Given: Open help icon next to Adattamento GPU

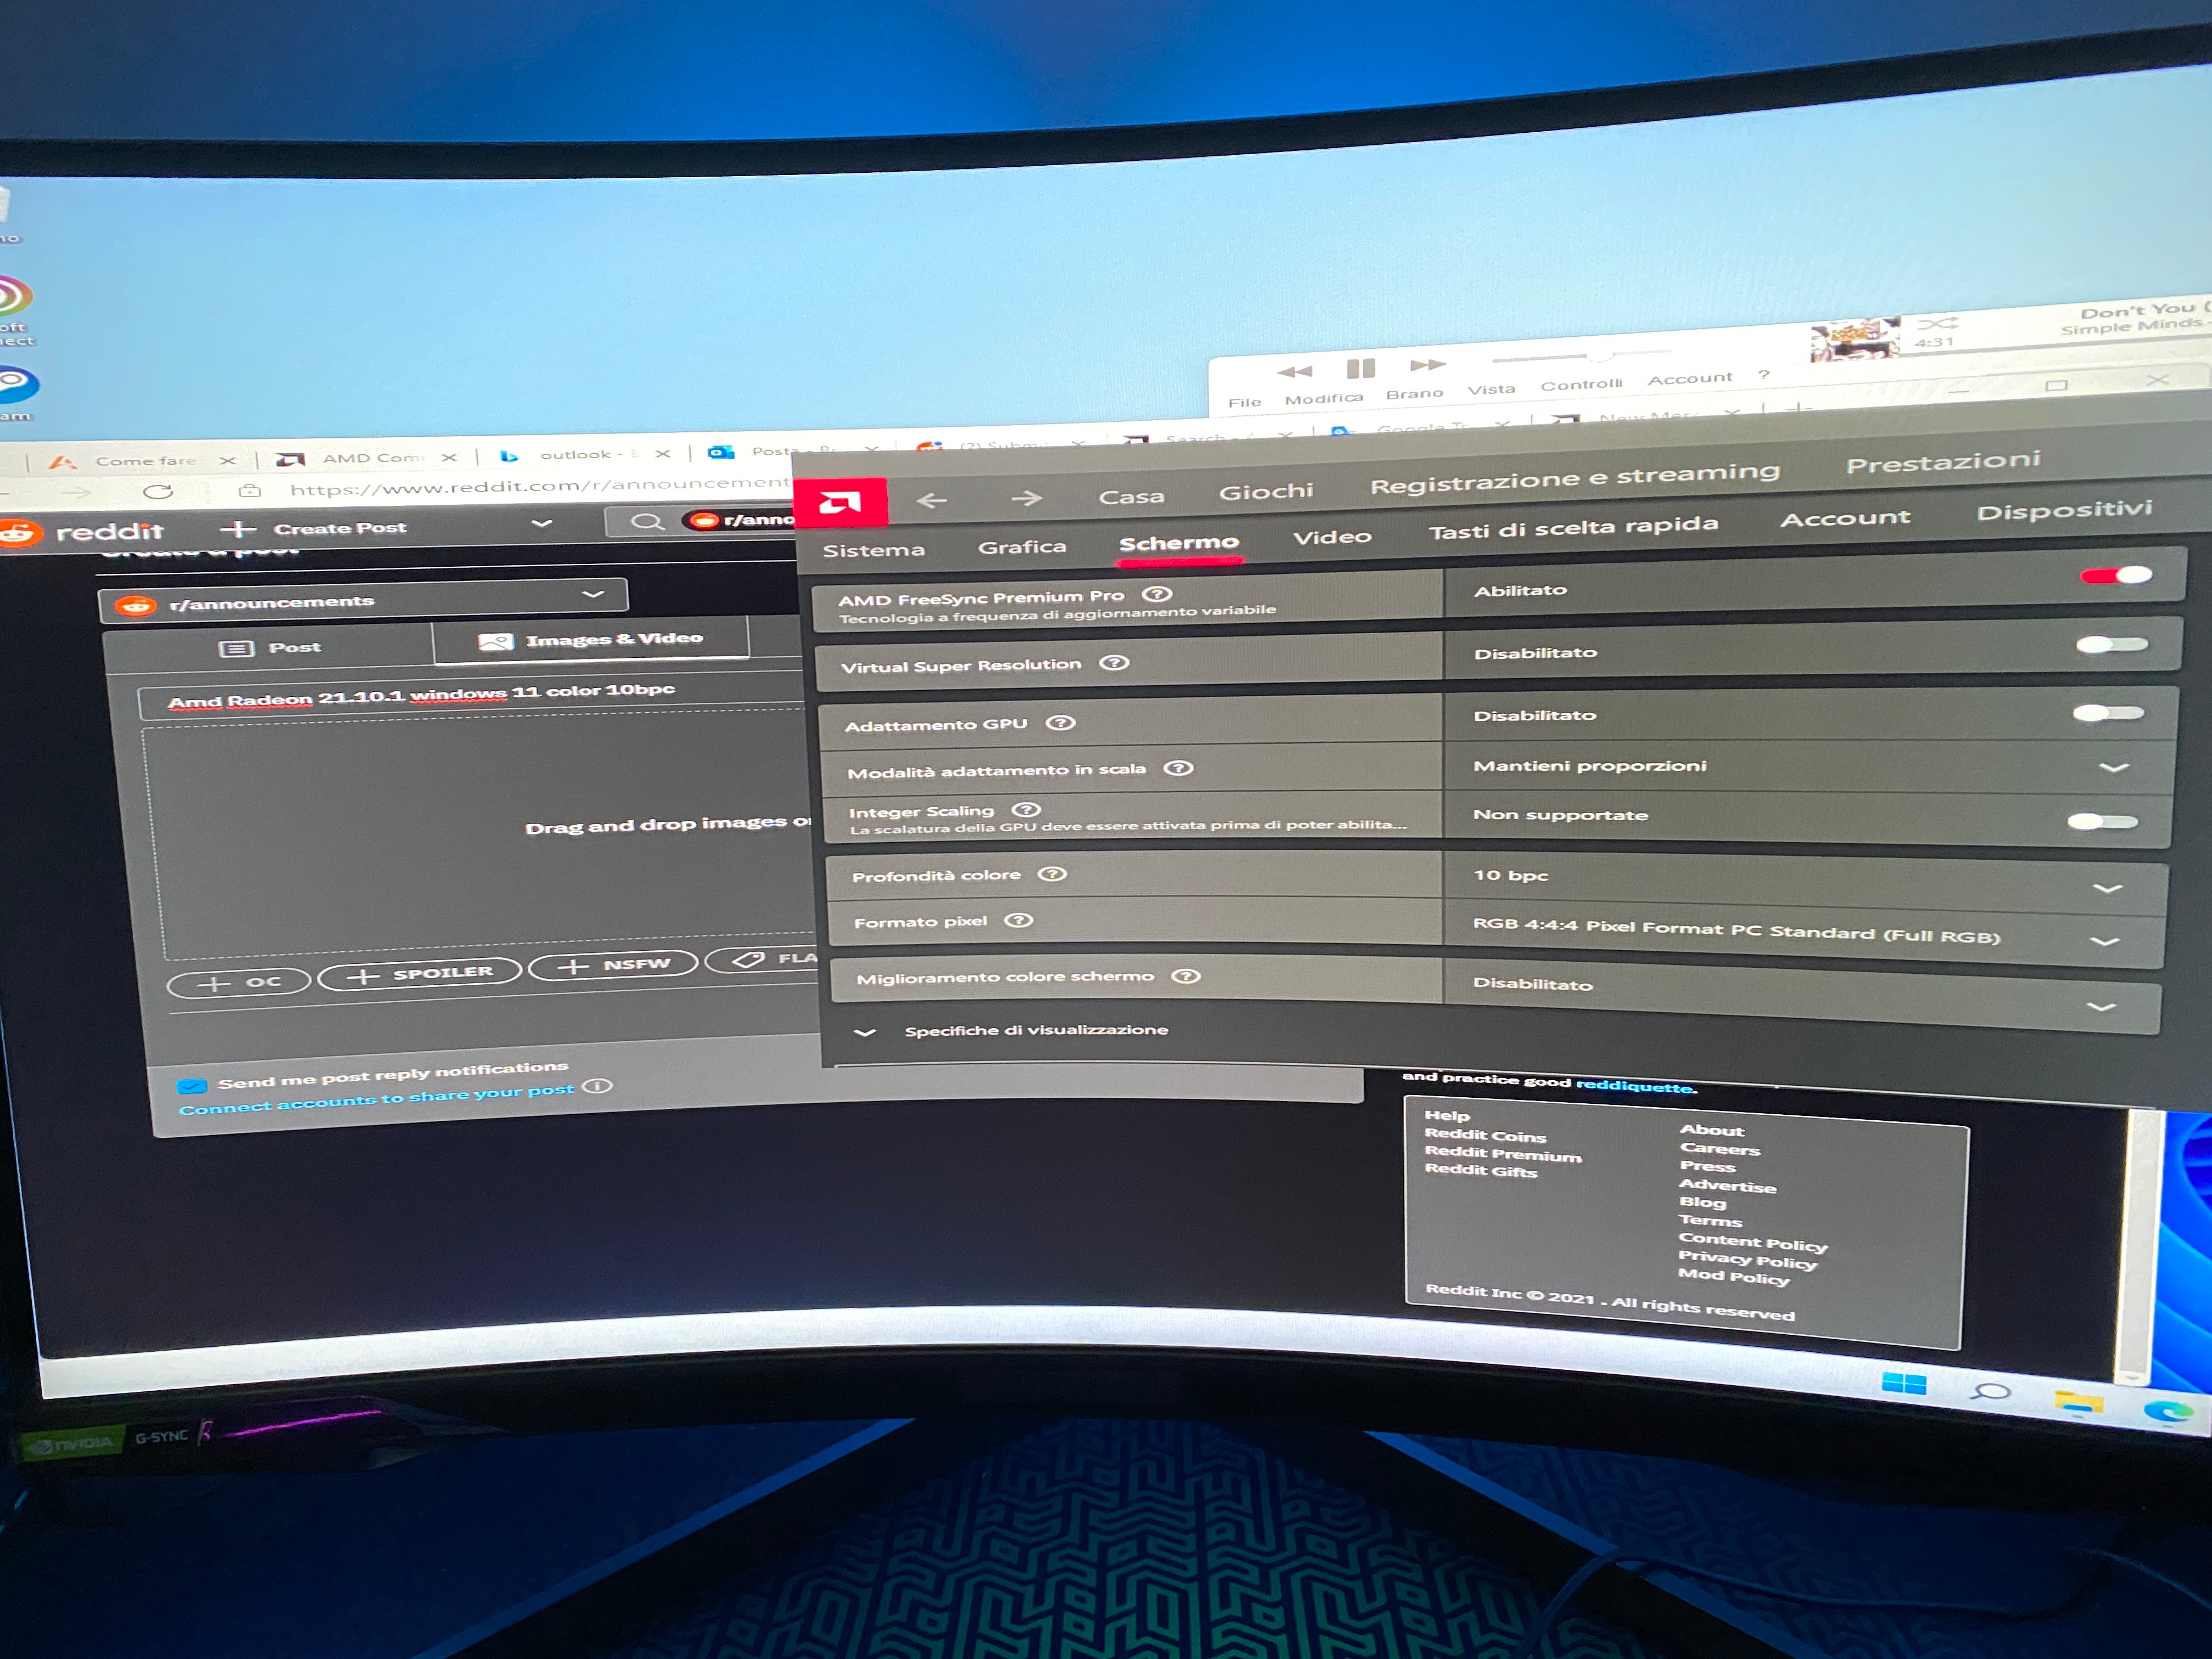Looking at the screenshot, I should (x=1061, y=722).
